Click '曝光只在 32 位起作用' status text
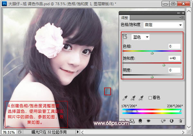This screenshot has height=136, width=193. pos(49,132)
